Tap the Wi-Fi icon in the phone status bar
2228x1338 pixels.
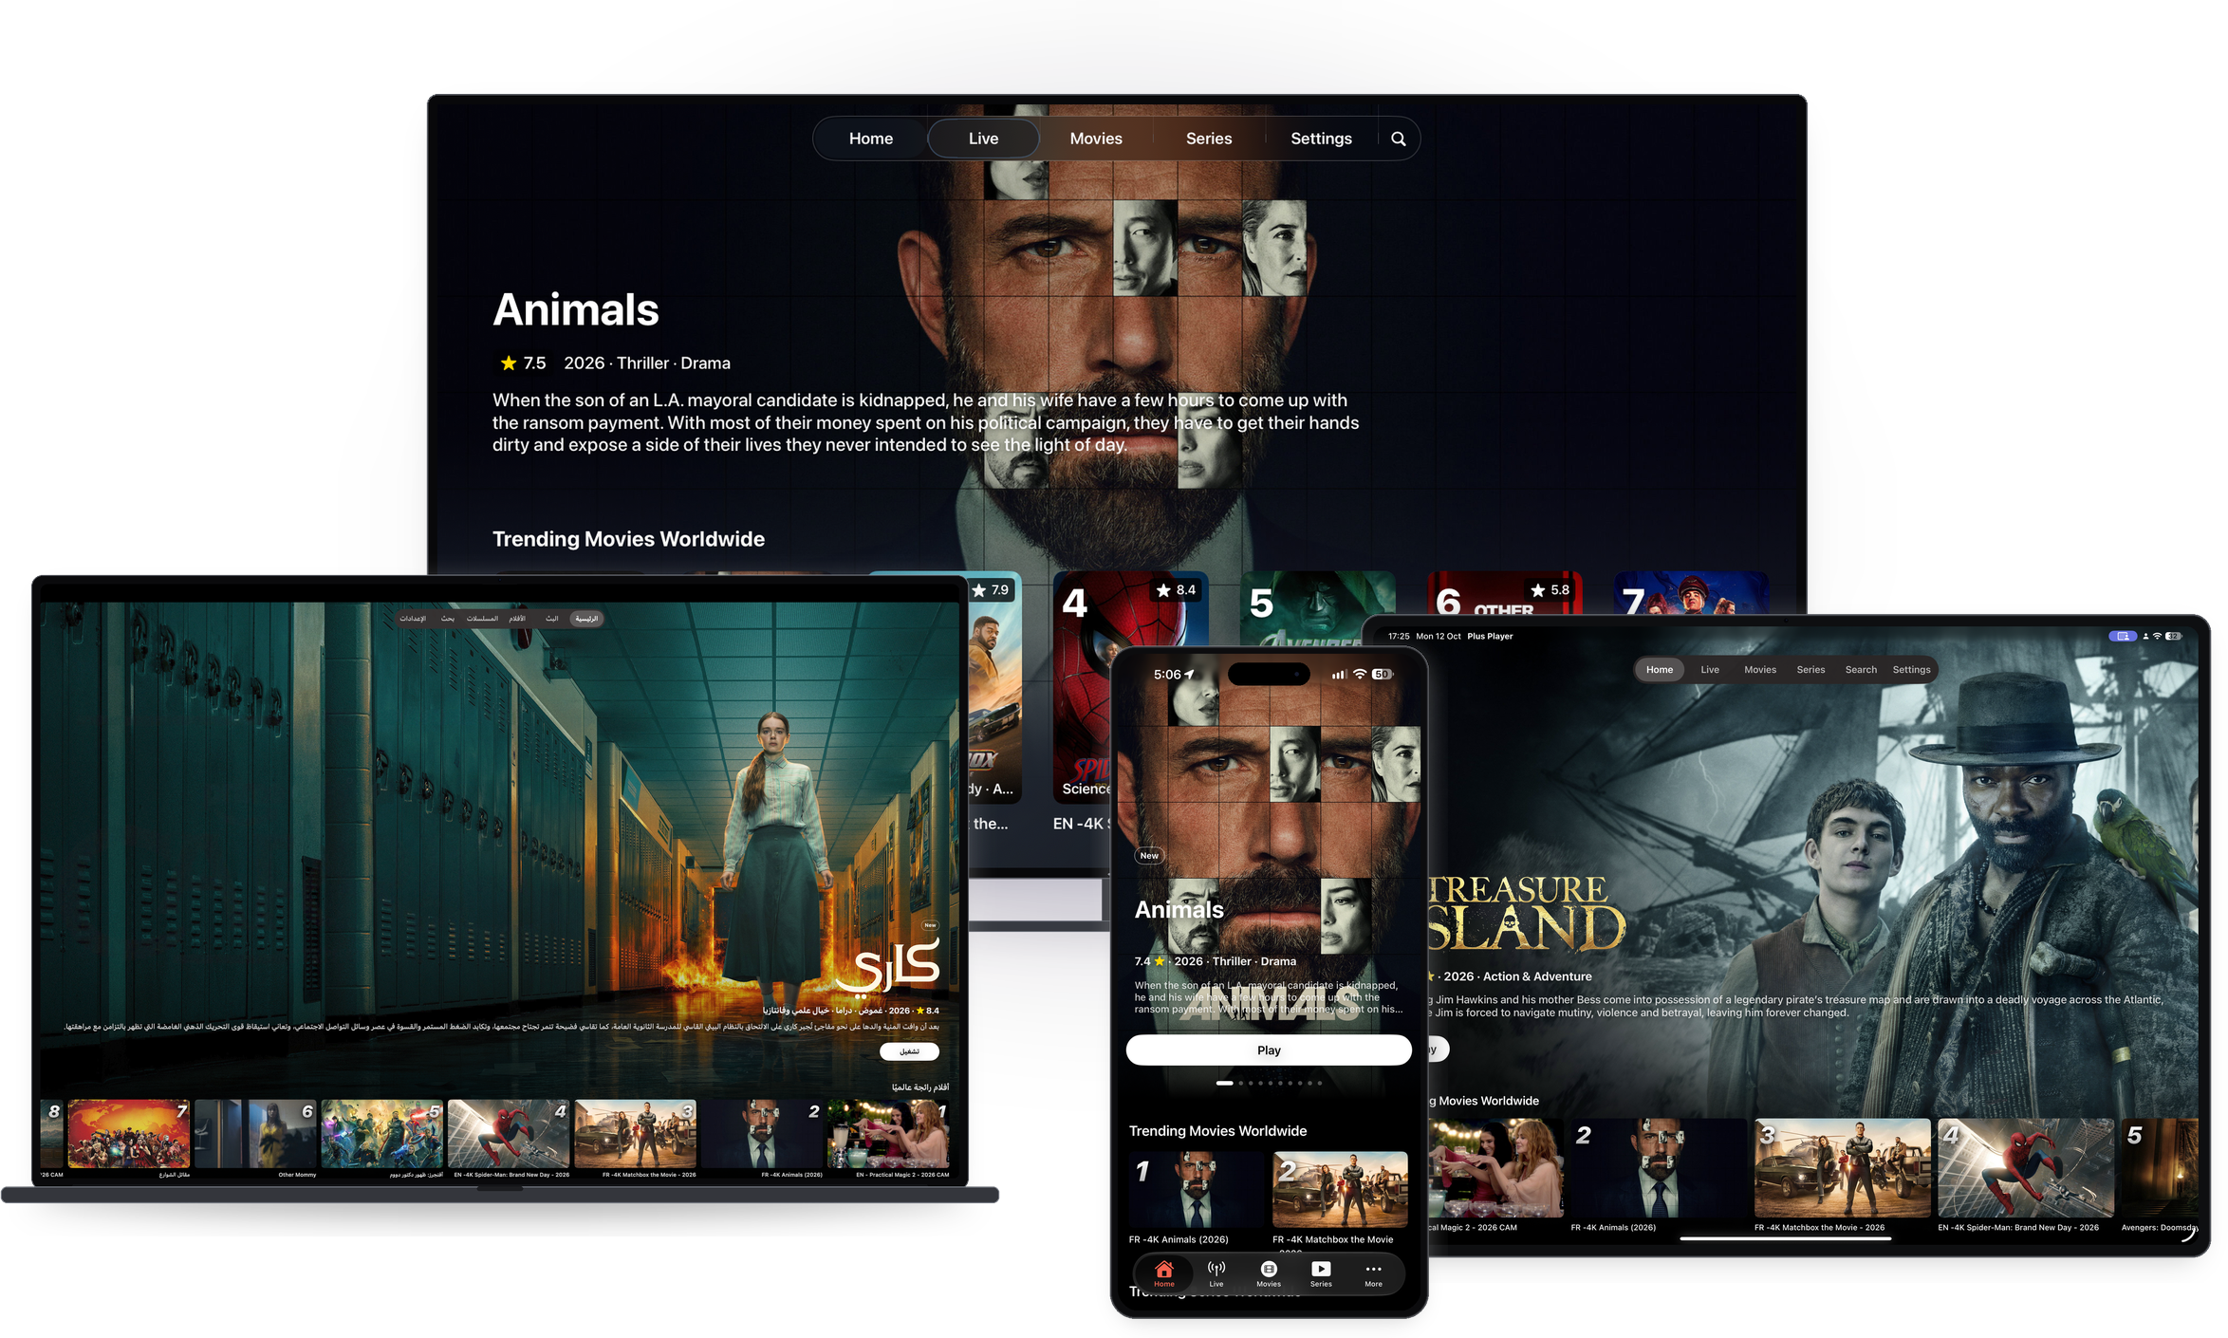point(1360,674)
